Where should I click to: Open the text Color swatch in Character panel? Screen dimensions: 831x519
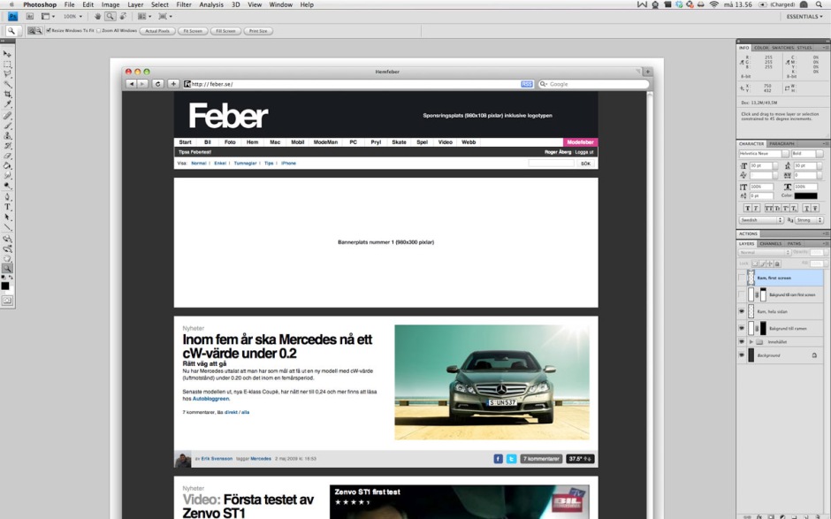(x=805, y=195)
